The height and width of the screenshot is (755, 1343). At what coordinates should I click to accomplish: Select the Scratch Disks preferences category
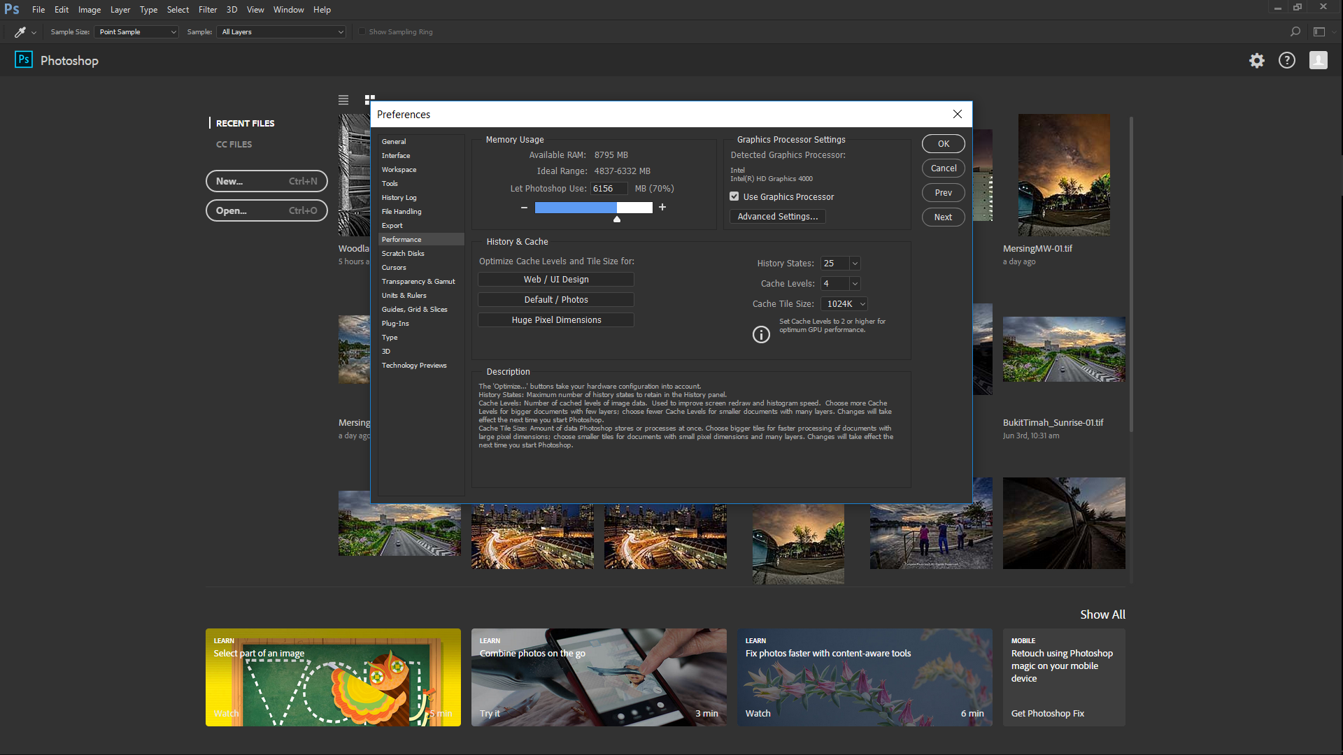pyautogui.click(x=422, y=253)
